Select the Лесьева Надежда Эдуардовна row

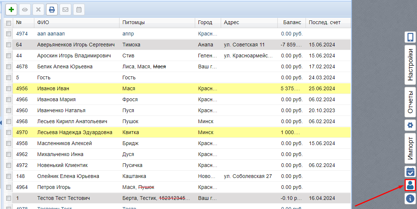(75, 132)
